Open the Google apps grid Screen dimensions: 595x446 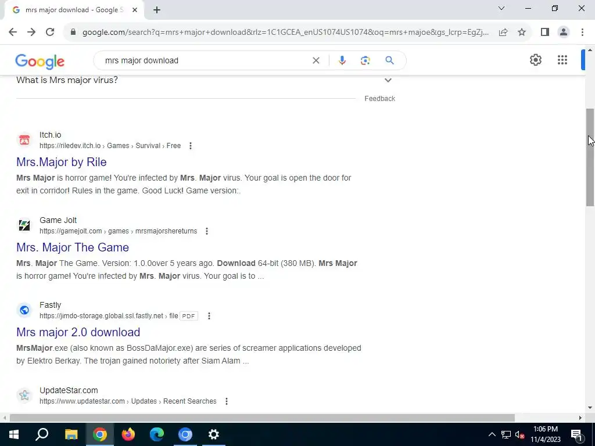point(562,60)
